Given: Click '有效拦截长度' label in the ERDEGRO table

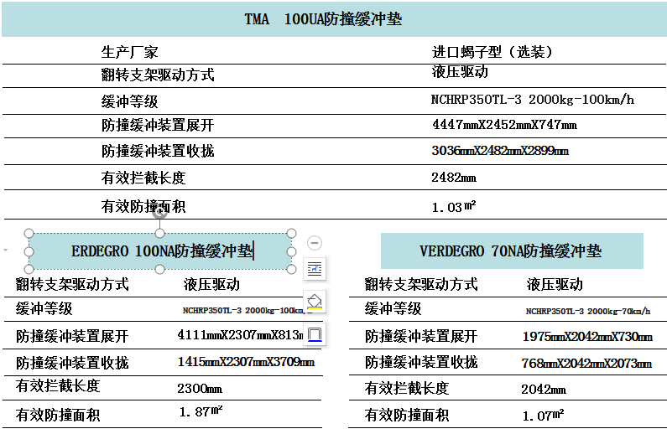Looking at the screenshot, I should 58,385.
